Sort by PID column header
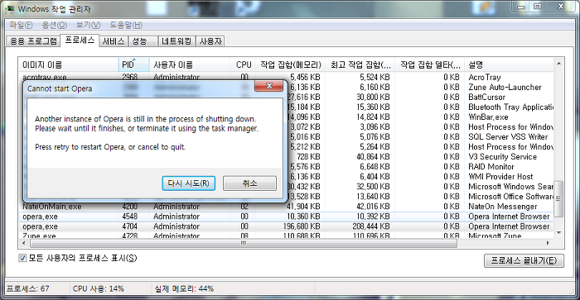Image resolution: width=580 pixels, height=300 pixels. [134, 65]
